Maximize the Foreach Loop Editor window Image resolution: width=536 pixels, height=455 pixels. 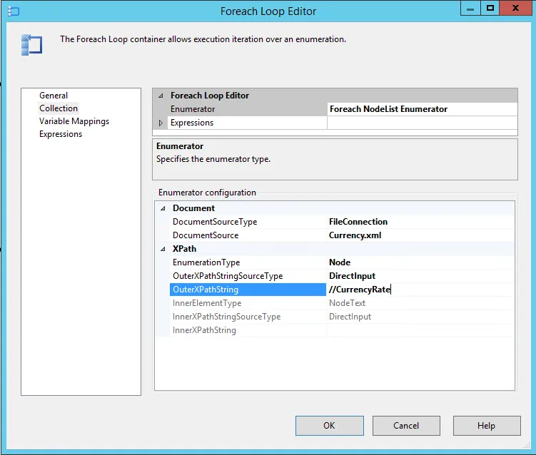[490, 8]
